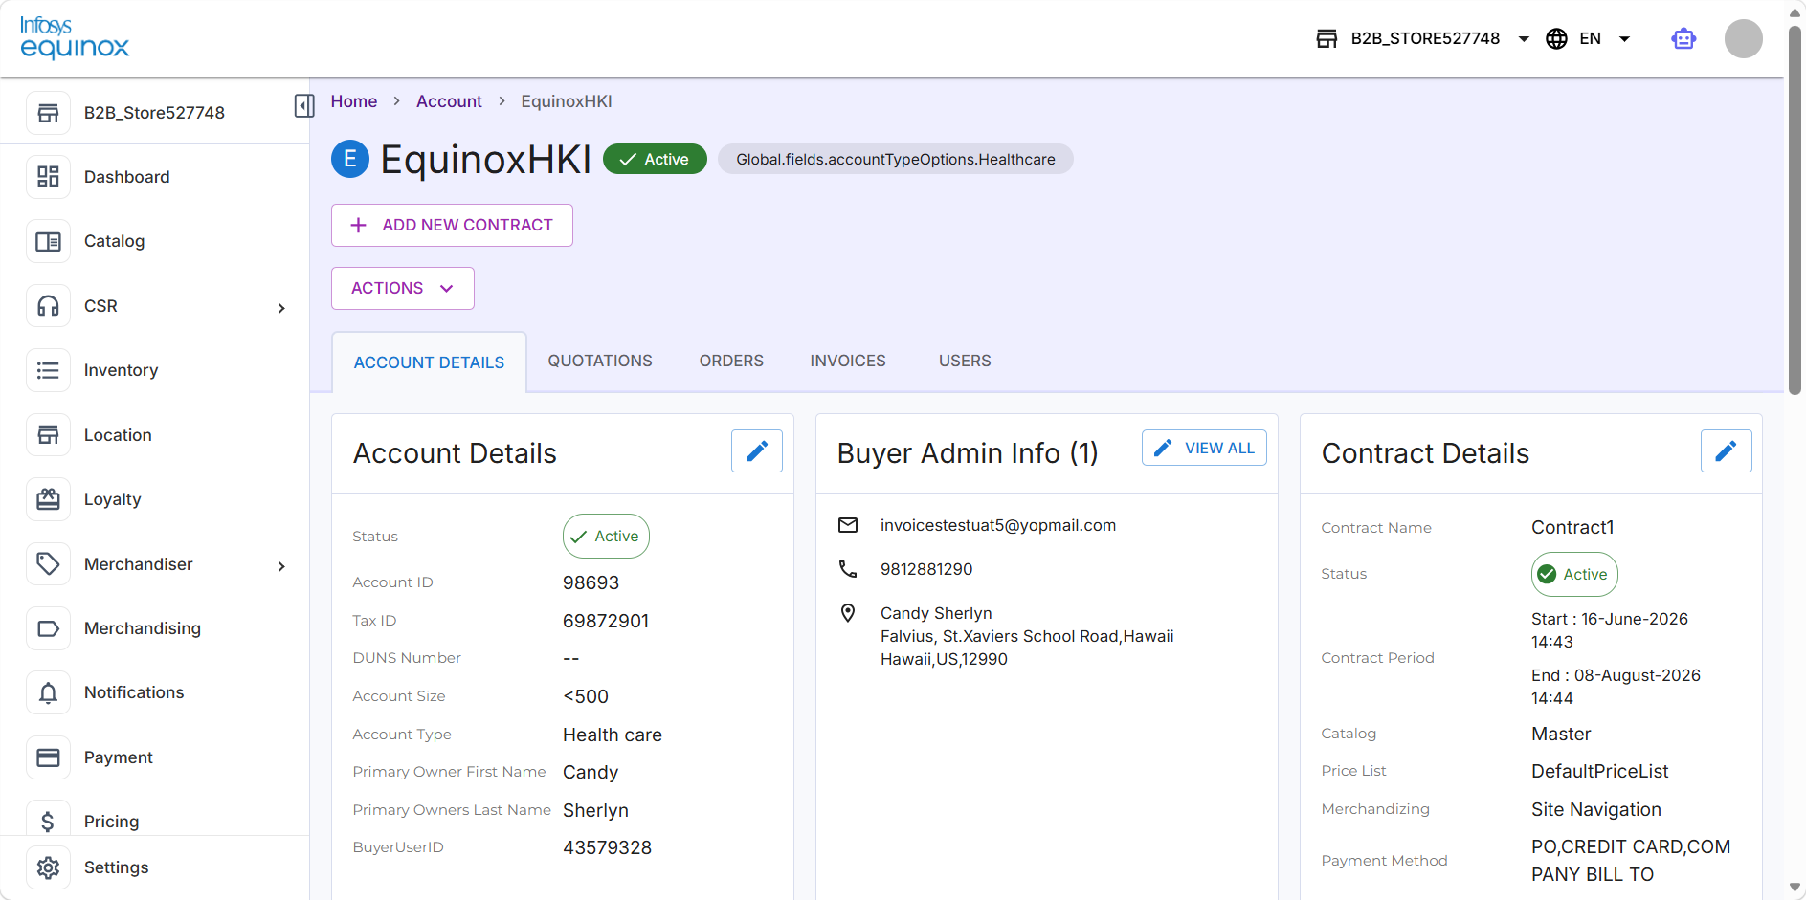Collapse the sidebar panel toggle icon
Viewport: 1806px width, 900px height.
coord(304,105)
